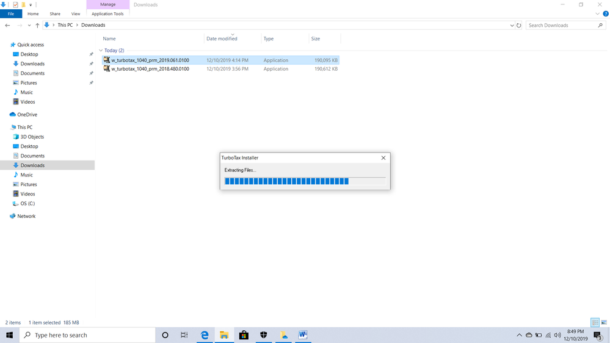Screen dimensions: 610x343
Task: Open Music under This PC
Action: pyautogui.click(x=26, y=175)
